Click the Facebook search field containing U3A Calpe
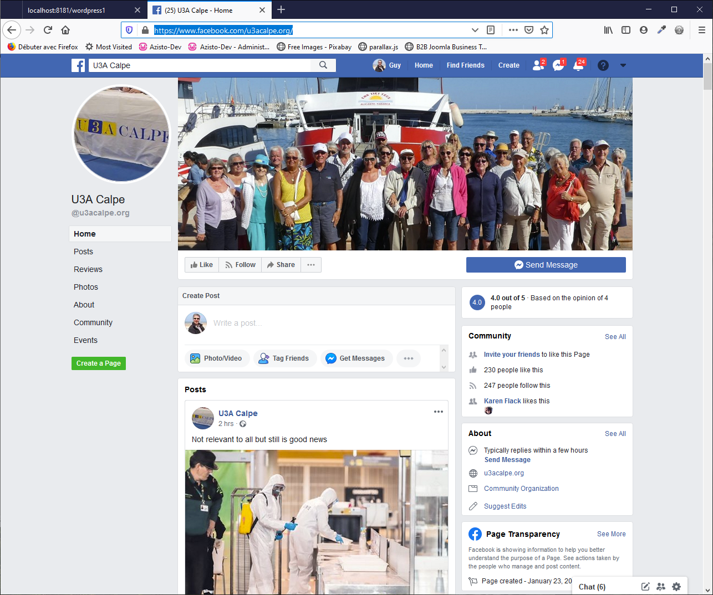This screenshot has width=713, height=595. tap(200, 65)
